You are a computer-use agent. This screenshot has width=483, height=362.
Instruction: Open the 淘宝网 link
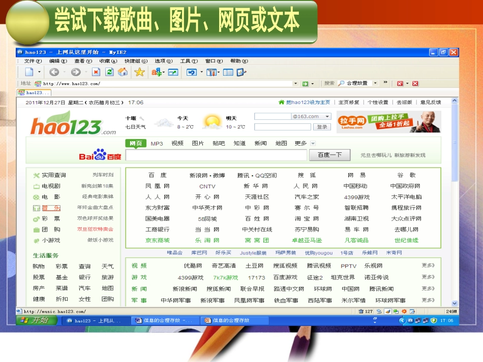[307, 219]
